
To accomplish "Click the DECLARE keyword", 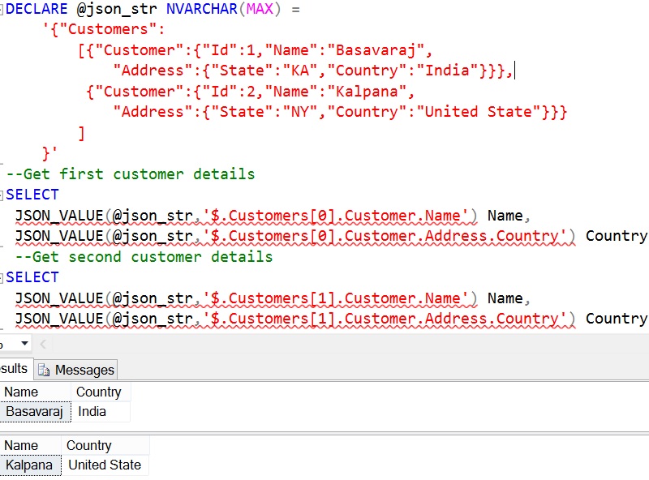I will pyautogui.click(x=37, y=9).
